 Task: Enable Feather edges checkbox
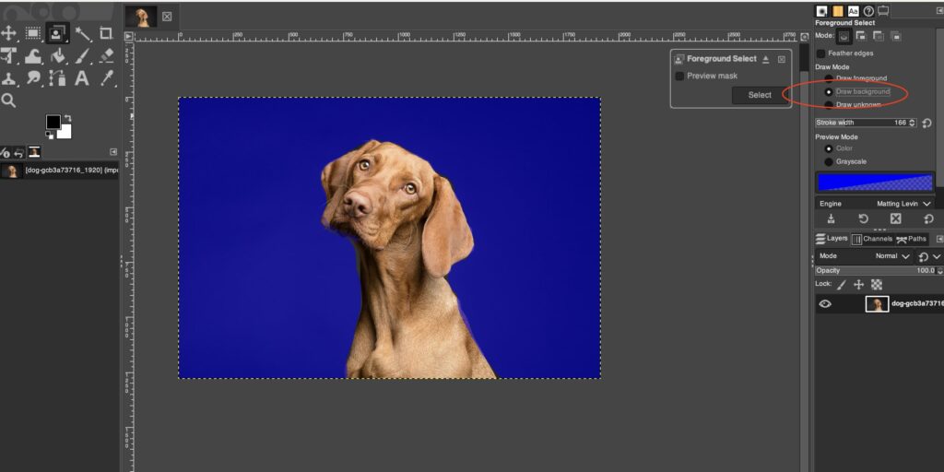pyautogui.click(x=820, y=53)
